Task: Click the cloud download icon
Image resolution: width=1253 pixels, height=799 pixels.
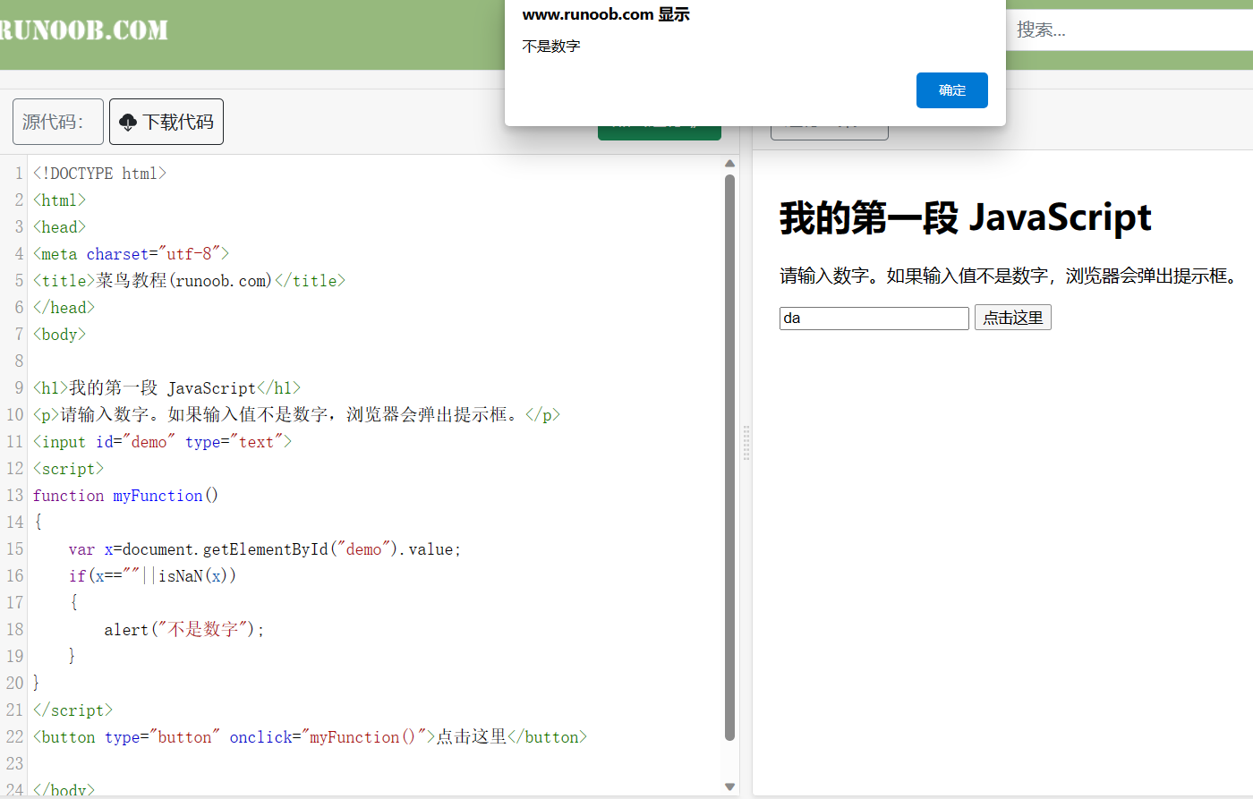Action: (128, 123)
